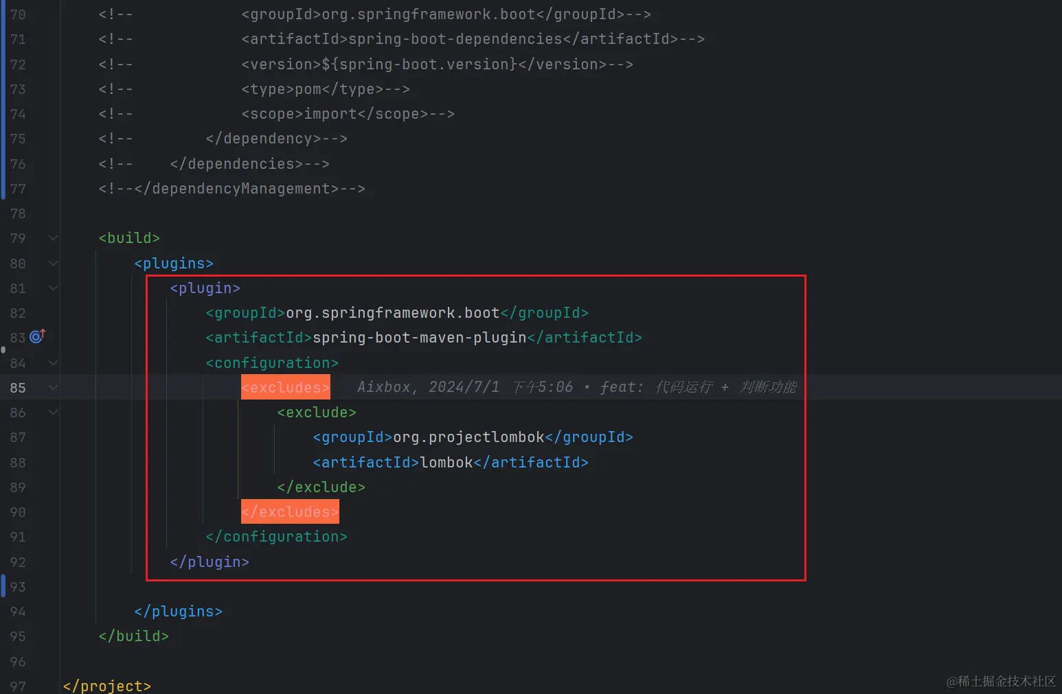Viewport: 1062px width, 694px height.
Task: Click the opening configuration tag
Action: tap(272, 363)
